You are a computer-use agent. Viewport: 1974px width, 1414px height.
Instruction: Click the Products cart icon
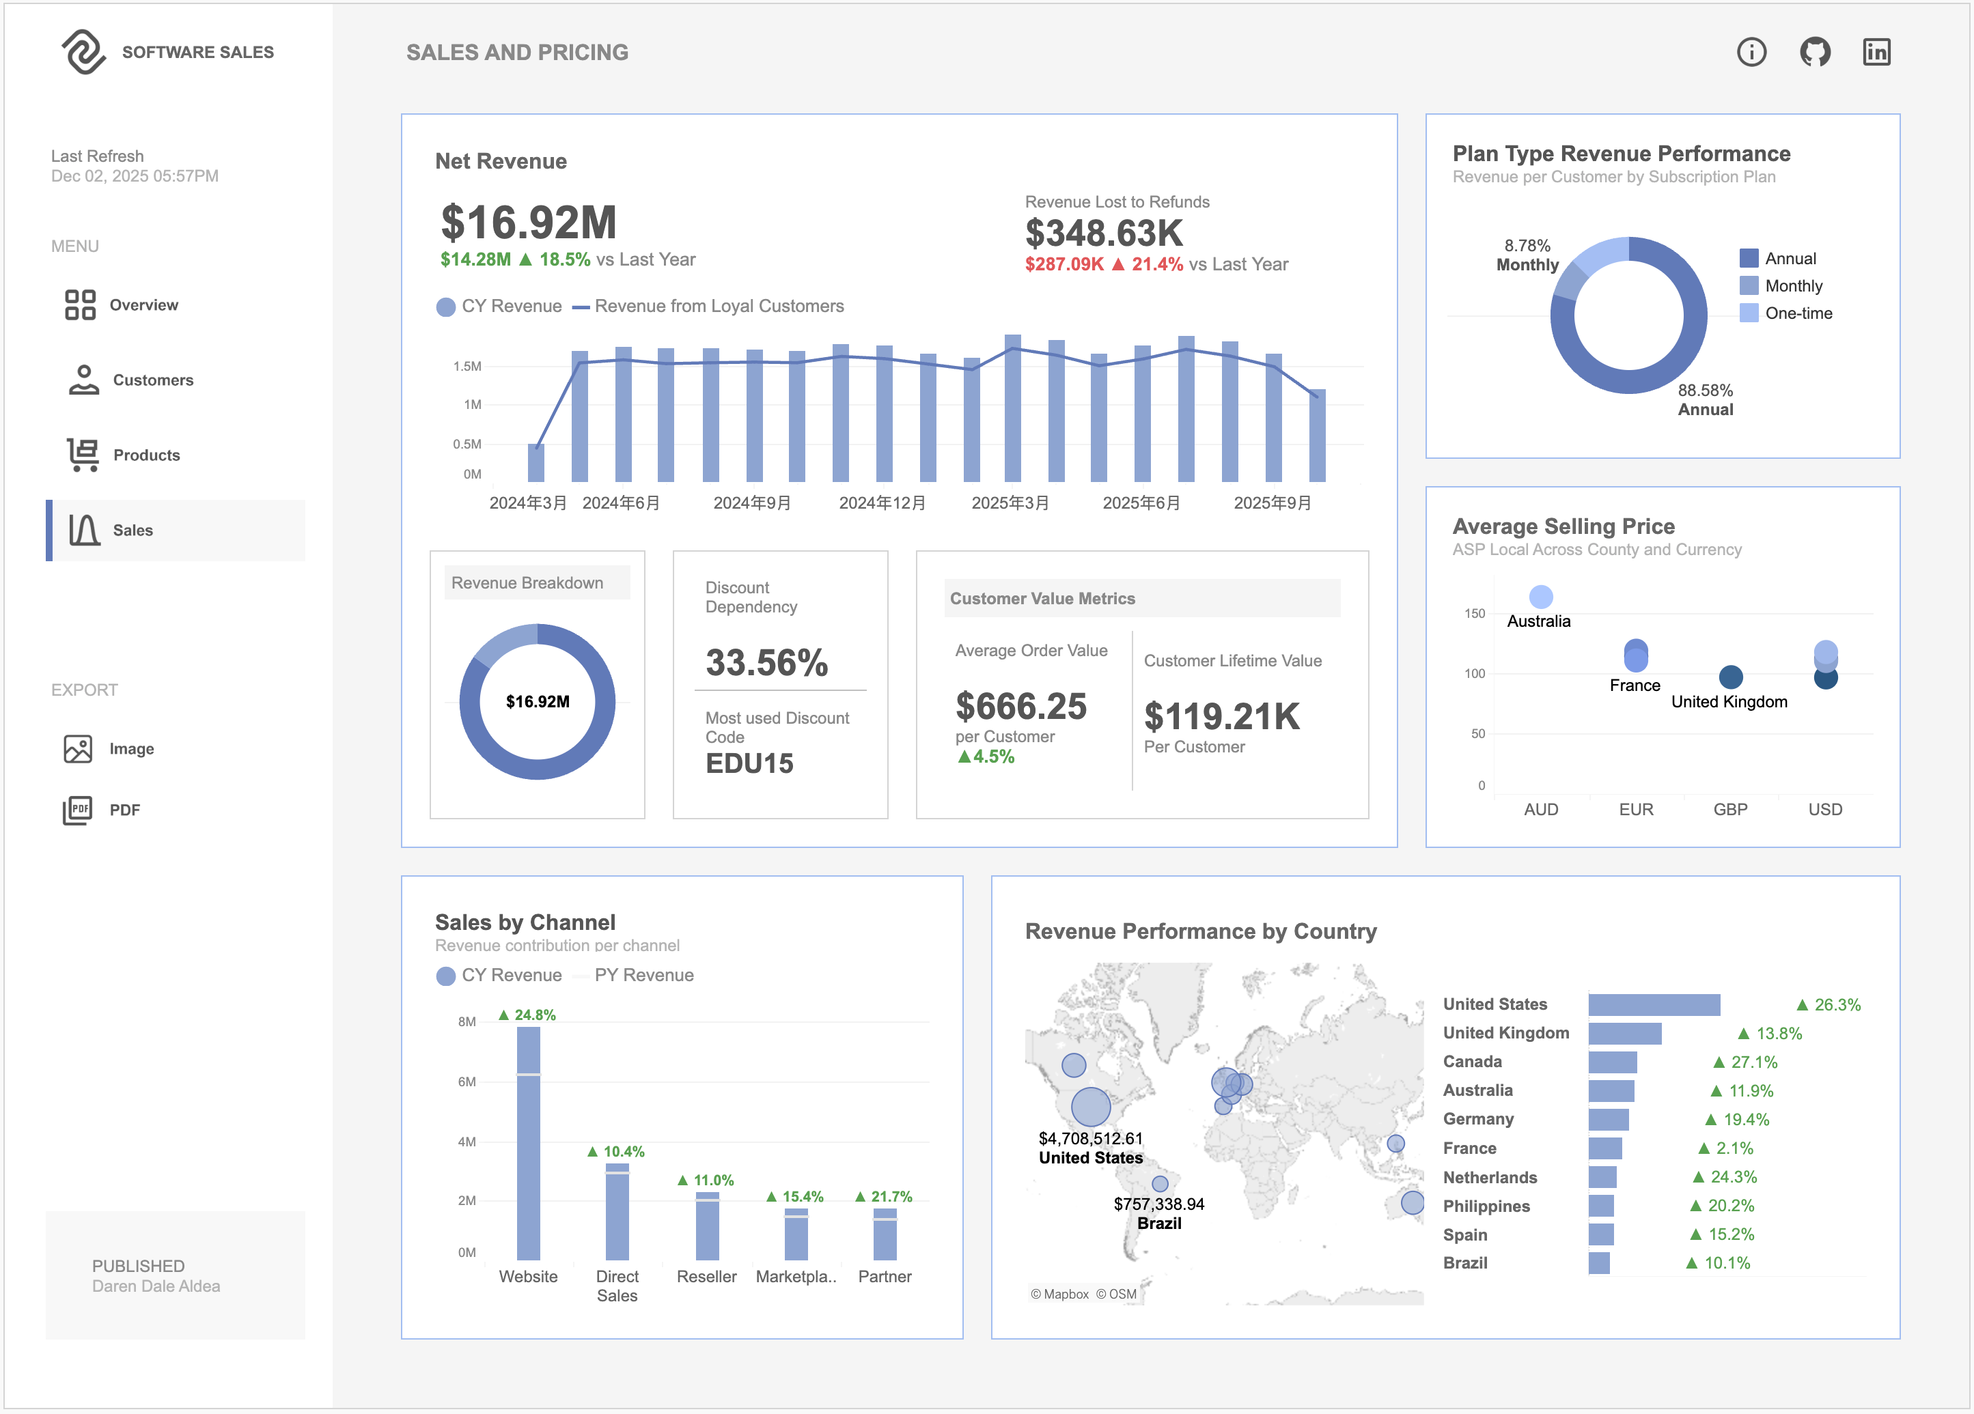pyautogui.click(x=83, y=455)
